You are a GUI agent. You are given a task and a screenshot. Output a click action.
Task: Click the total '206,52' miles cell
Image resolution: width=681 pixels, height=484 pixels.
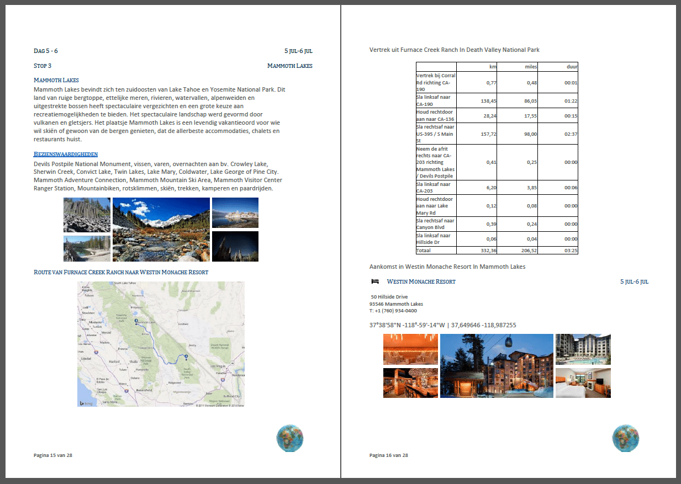tap(517, 251)
